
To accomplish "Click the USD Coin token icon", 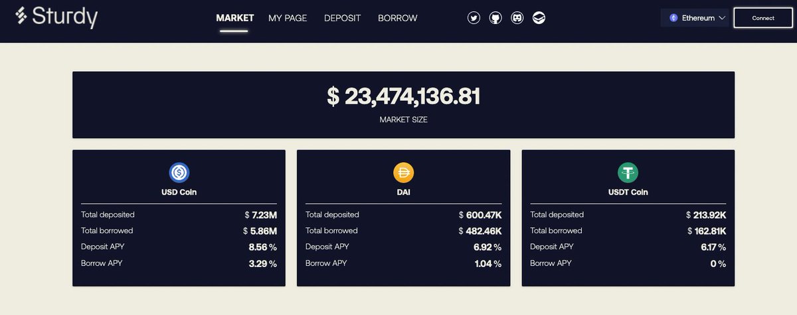I will [179, 173].
